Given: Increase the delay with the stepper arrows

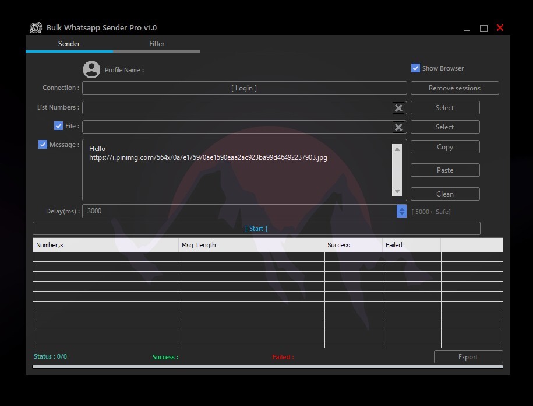Looking at the screenshot, I should coord(402,209).
